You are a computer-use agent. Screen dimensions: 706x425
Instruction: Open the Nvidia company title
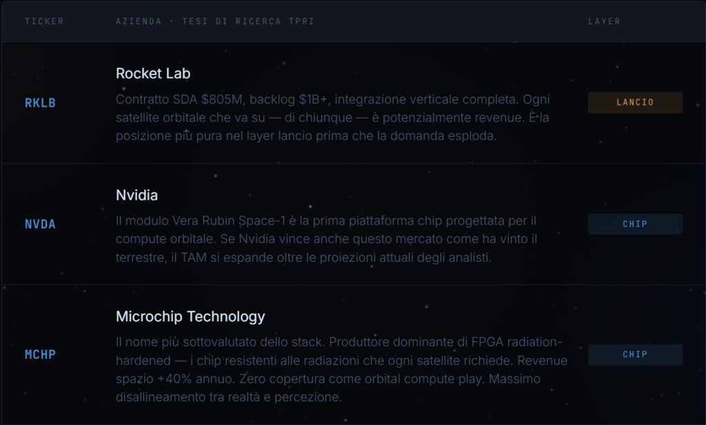click(x=137, y=195)
